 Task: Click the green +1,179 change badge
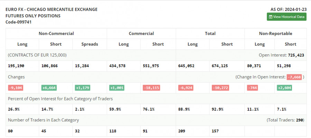(83, 88)
